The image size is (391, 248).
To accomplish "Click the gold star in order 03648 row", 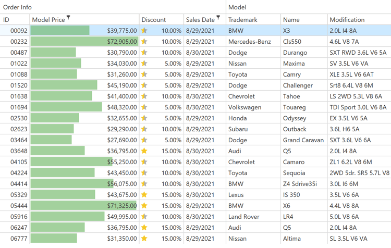I will pyautogui.click(x=144, y=151).
